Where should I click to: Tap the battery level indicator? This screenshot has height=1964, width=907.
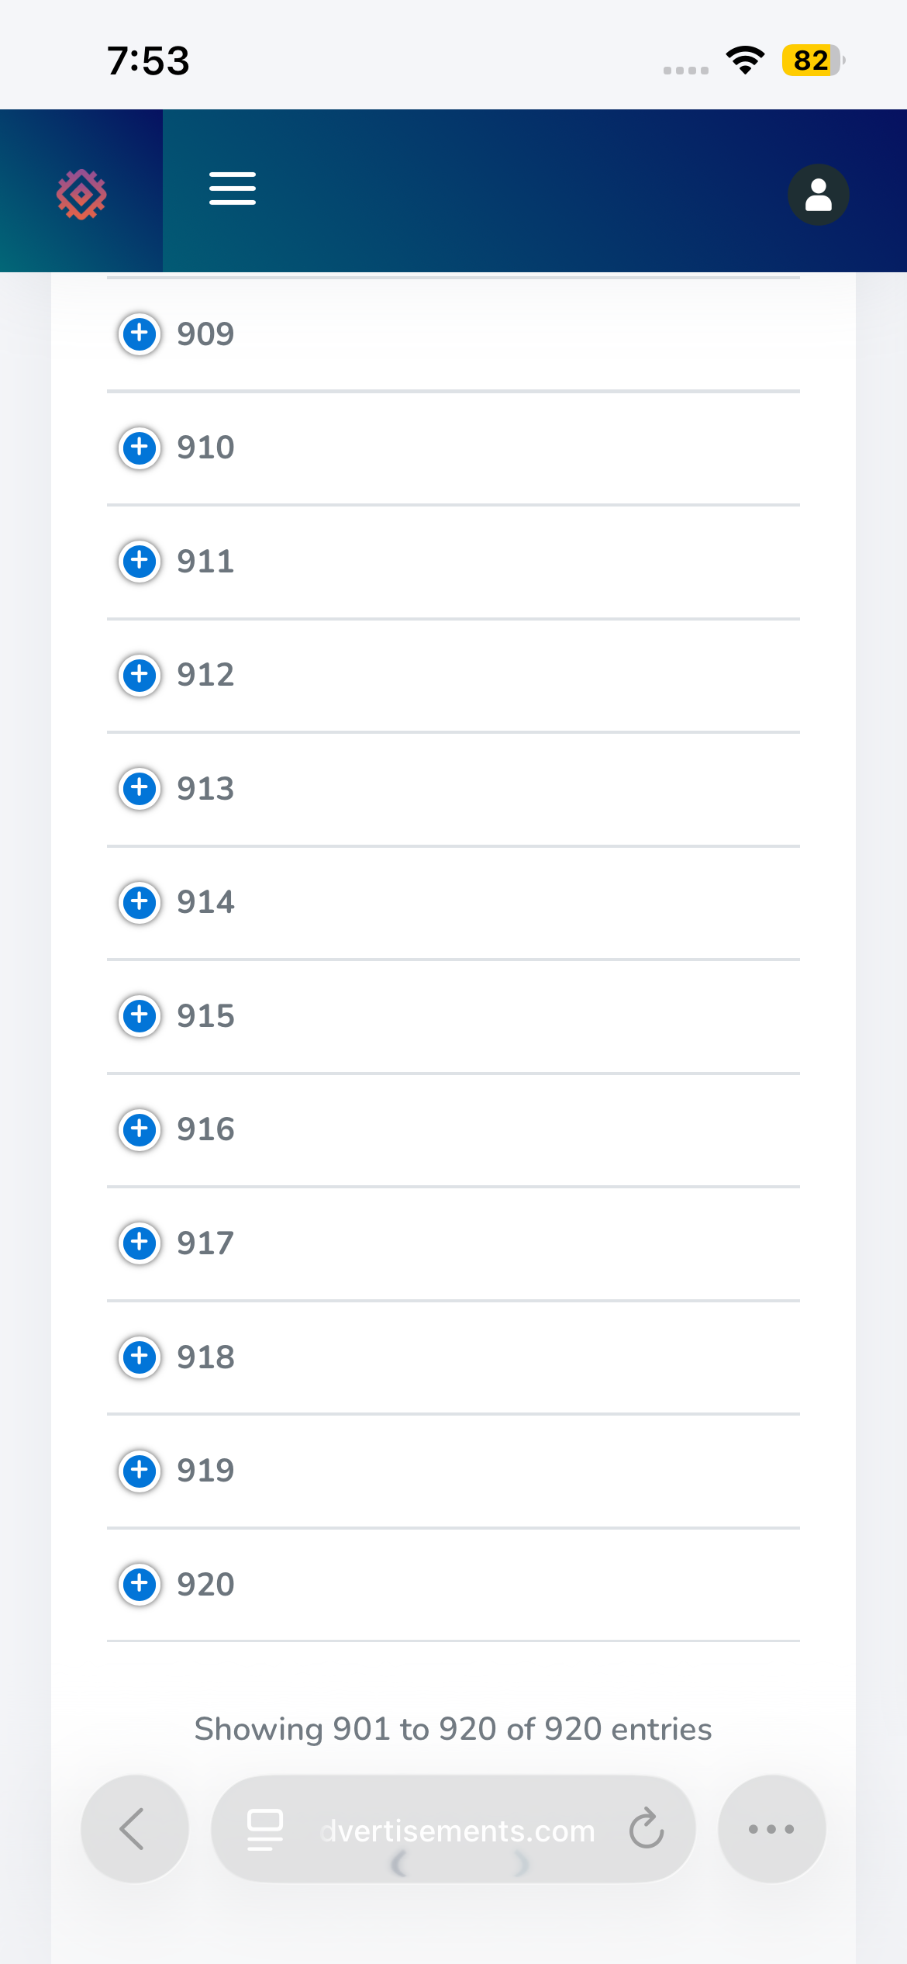812,61
